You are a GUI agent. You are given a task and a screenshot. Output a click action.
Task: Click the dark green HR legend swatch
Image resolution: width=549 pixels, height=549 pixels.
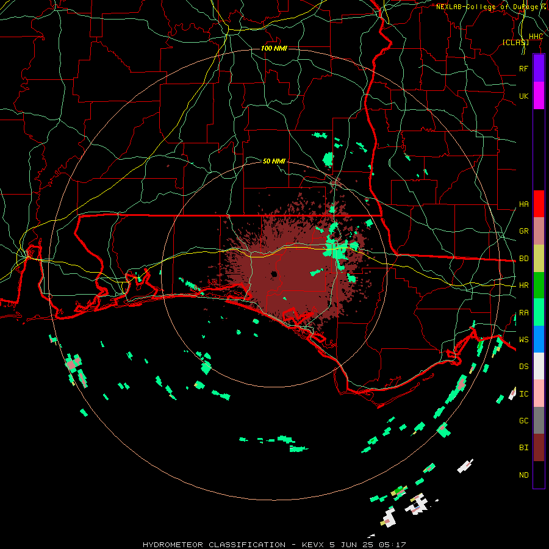pyautogui.click(x=539, y=285)
